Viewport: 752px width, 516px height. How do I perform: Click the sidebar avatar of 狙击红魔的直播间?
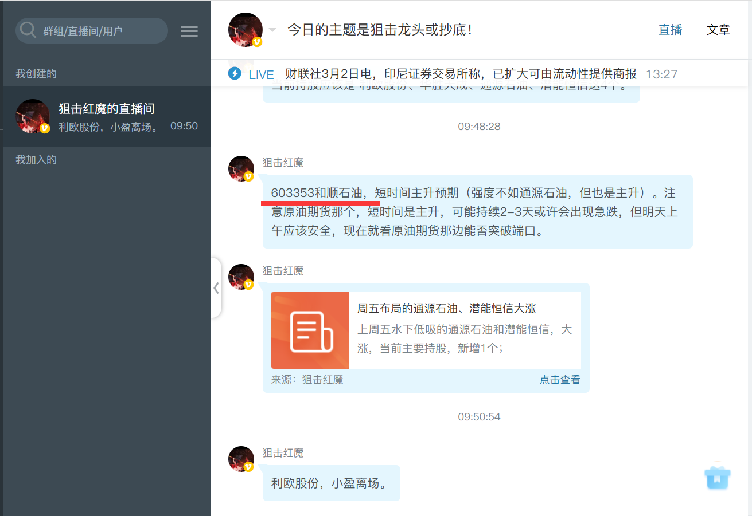(x=33, y=116)
